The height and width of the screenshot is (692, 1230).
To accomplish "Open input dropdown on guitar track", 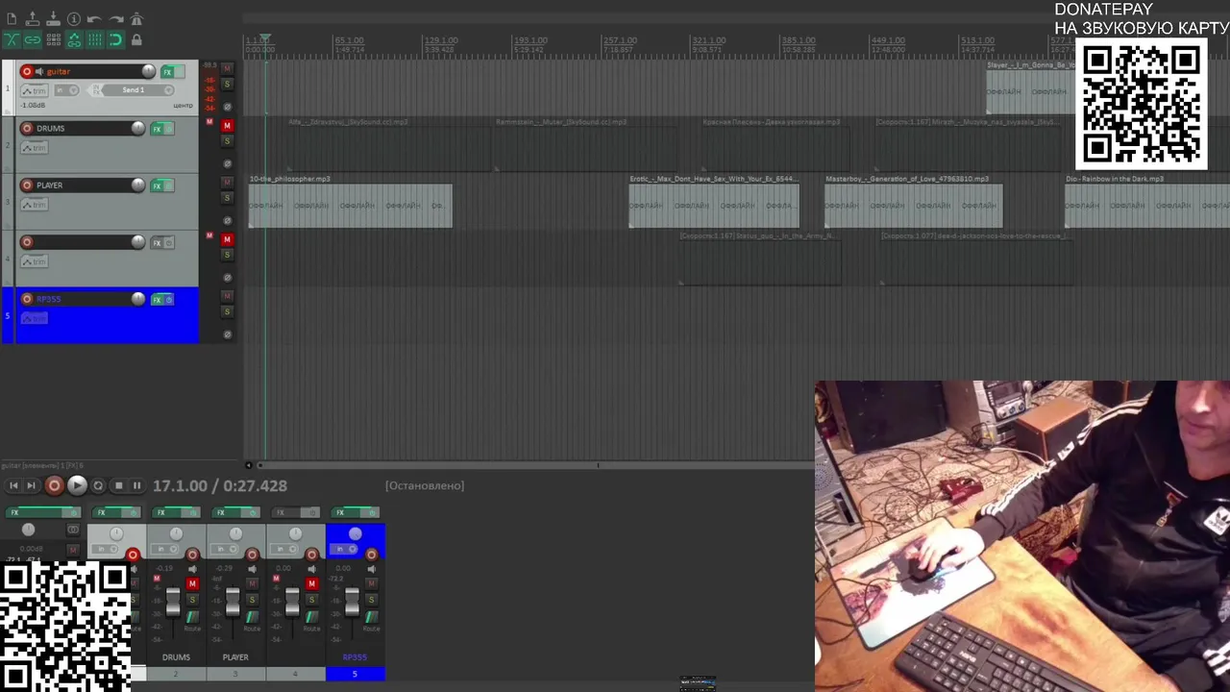I will (x=65, y=90).
